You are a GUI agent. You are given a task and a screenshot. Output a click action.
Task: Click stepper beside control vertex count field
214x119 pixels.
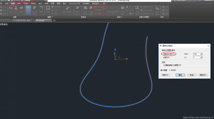[201, 54]
